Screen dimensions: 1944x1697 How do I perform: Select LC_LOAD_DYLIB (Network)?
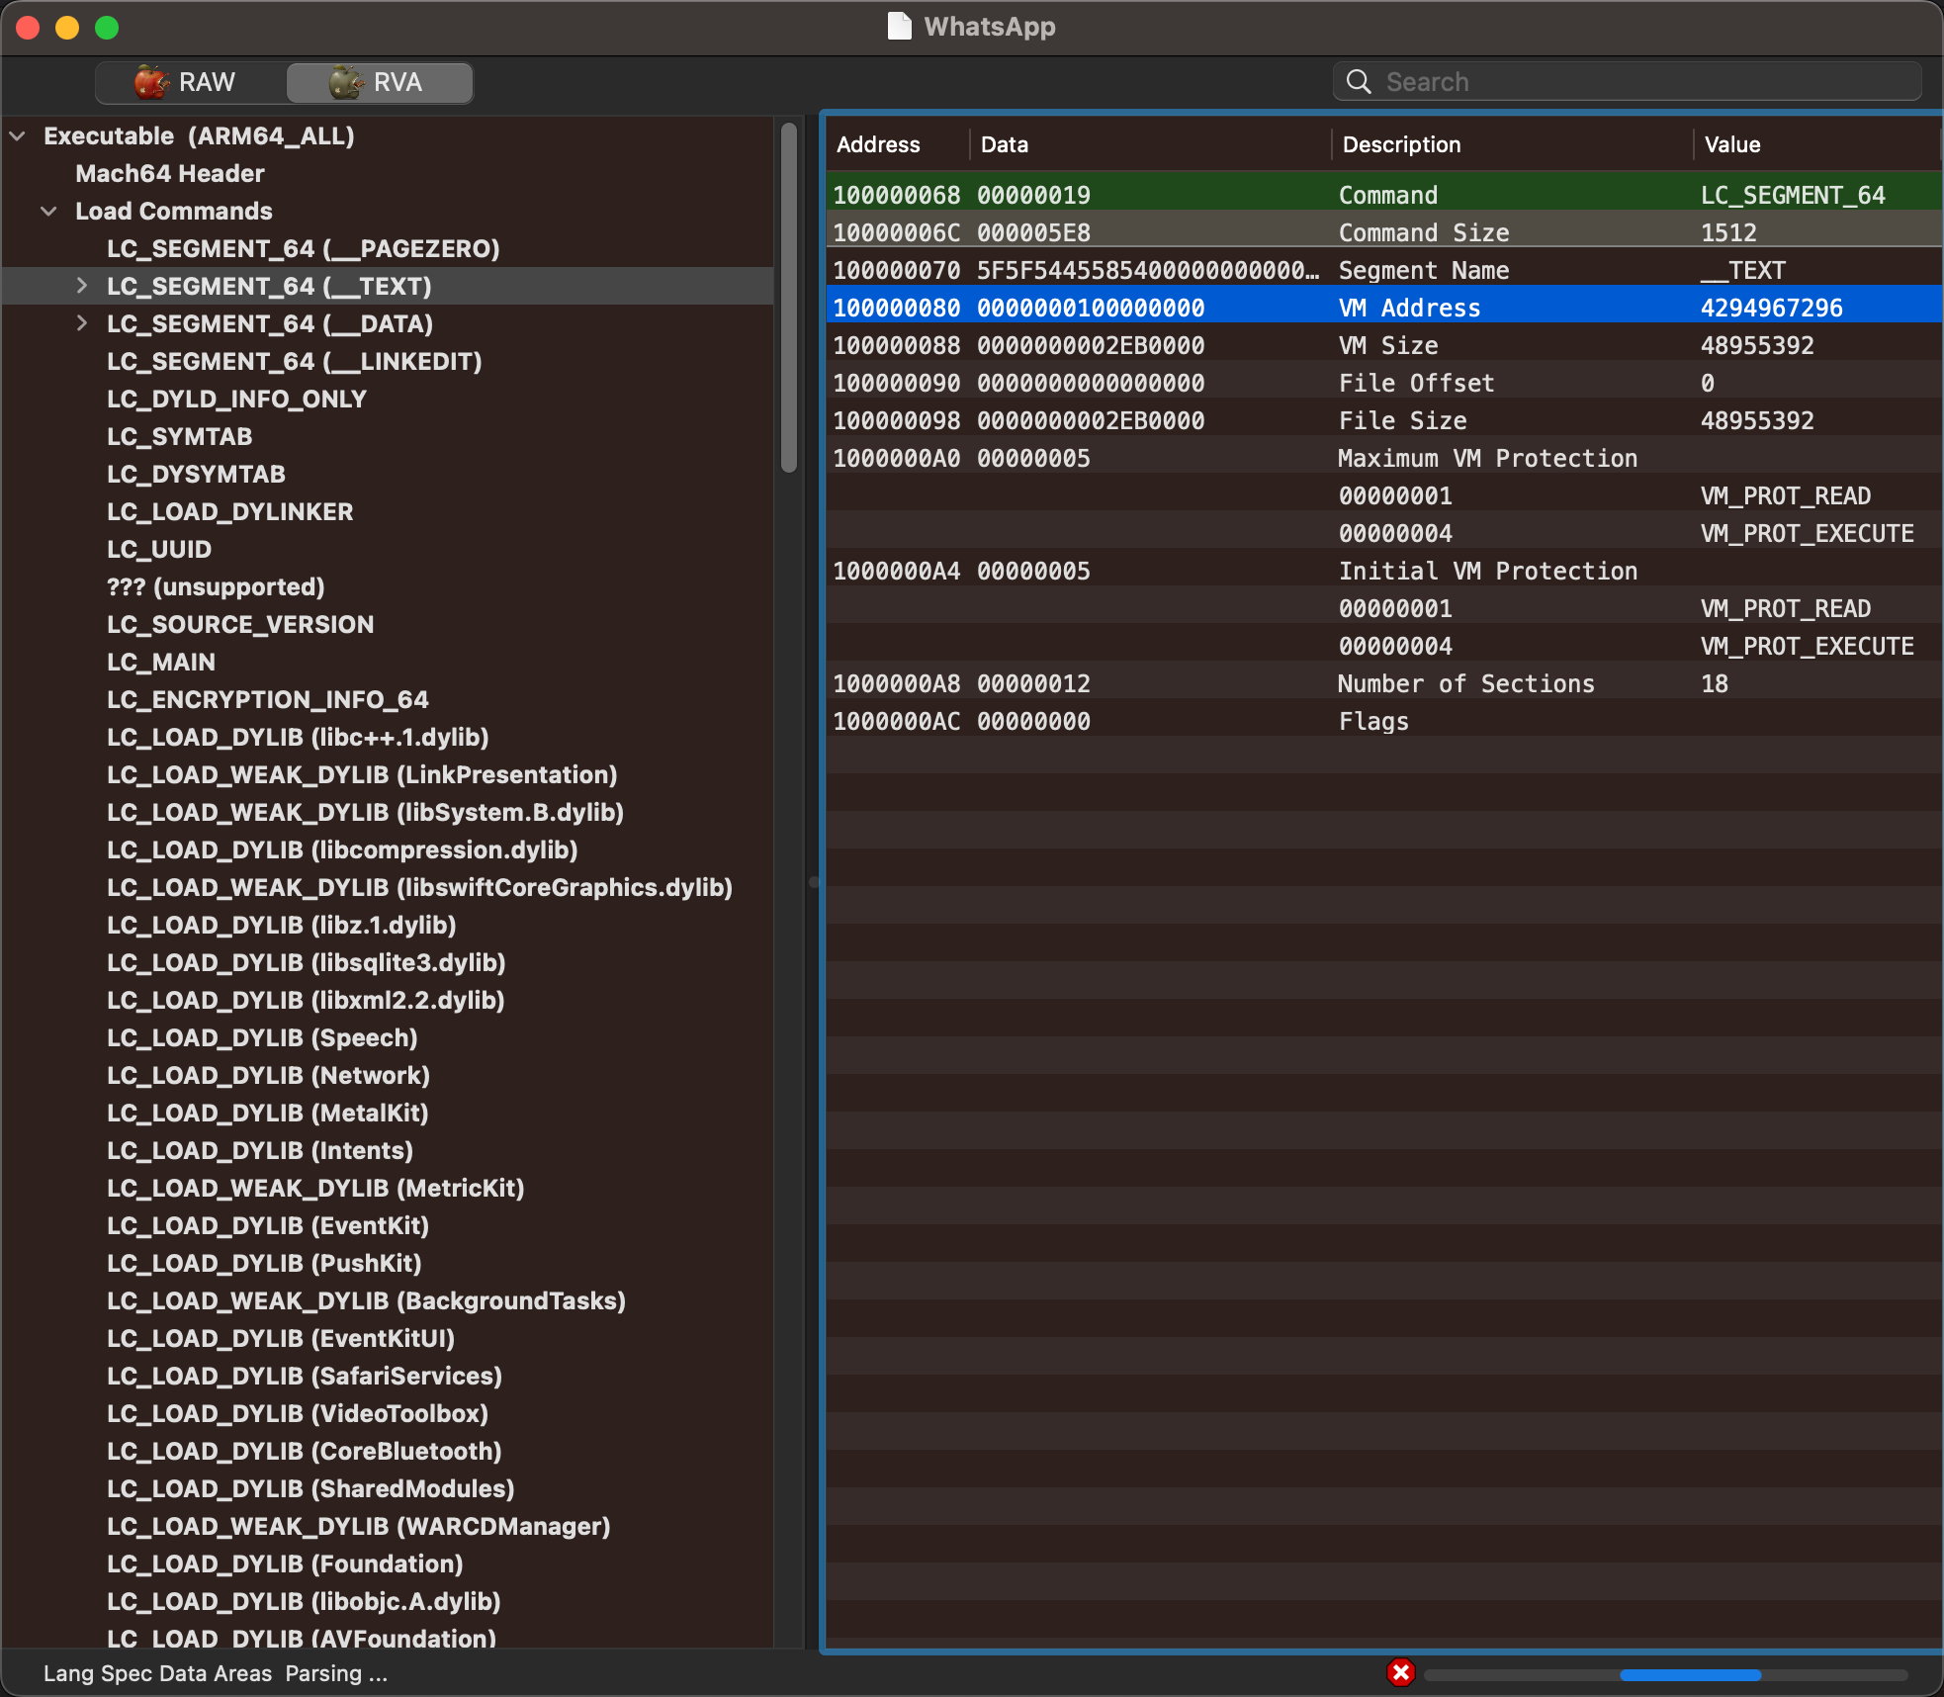tap(269, 1075)
